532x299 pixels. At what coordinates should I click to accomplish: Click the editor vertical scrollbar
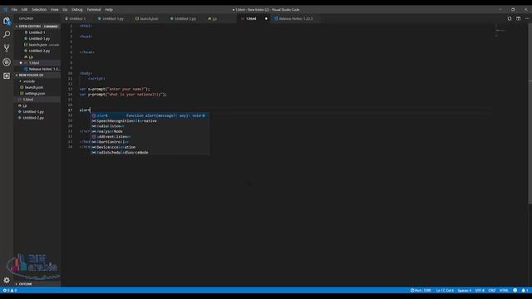[530, 114]
